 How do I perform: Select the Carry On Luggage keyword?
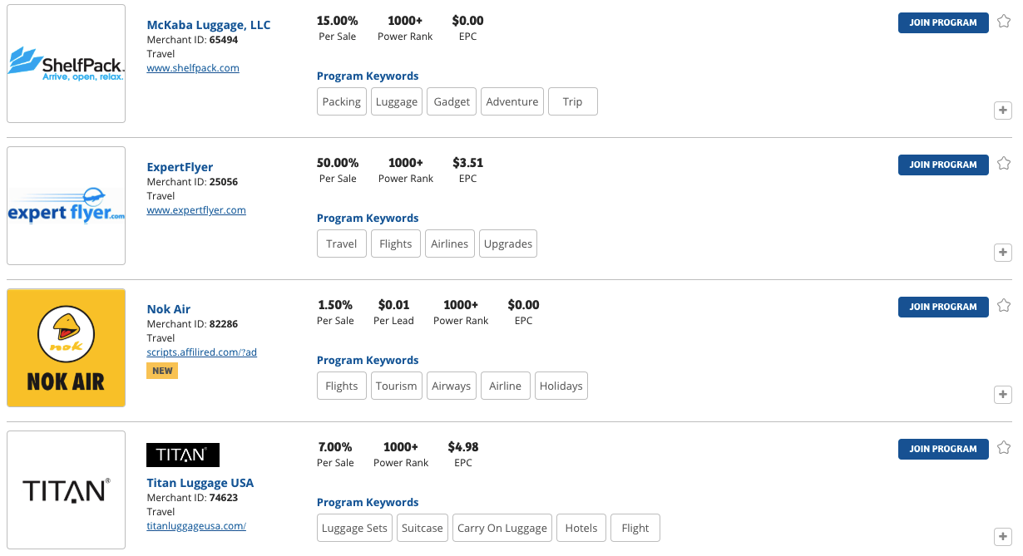(x=502, y=528)
